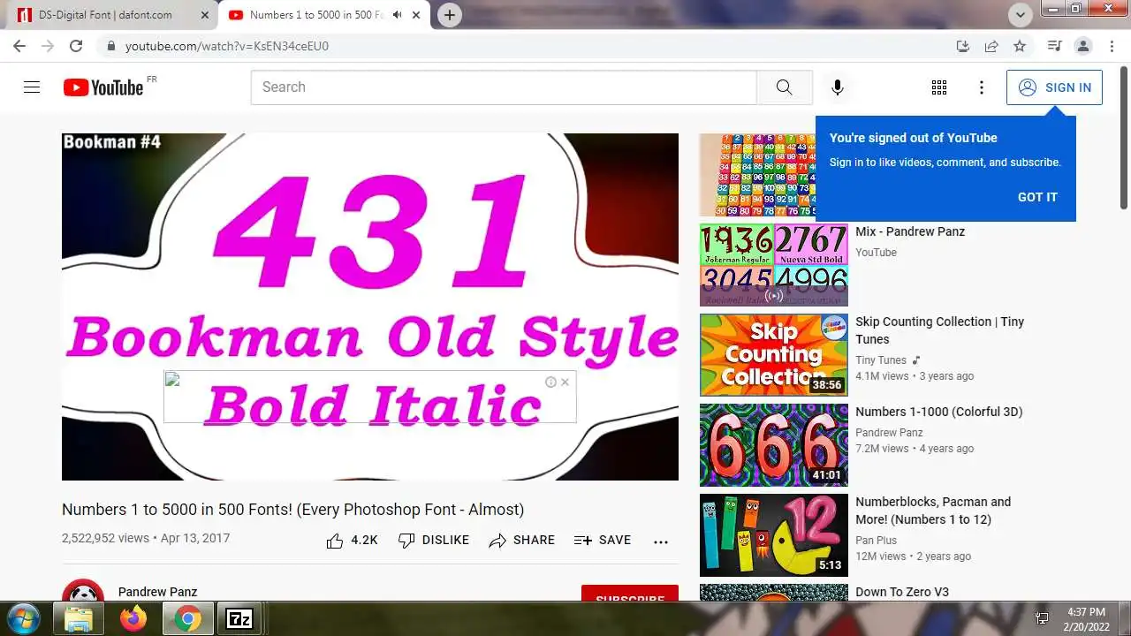Type in the YouTube search field
Viewport: 1131px width, 636px height.
(504, 87)
